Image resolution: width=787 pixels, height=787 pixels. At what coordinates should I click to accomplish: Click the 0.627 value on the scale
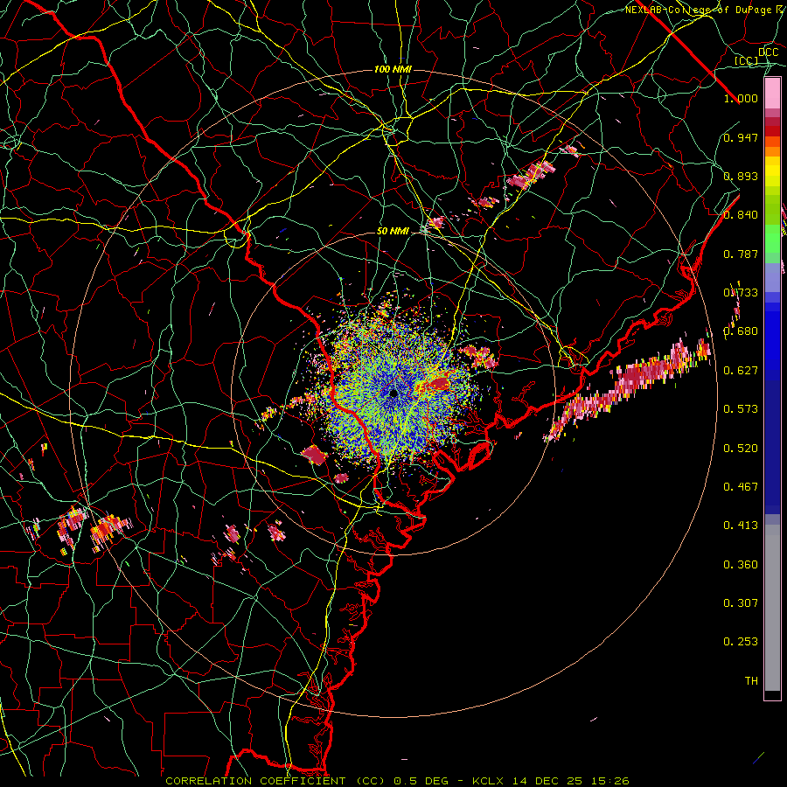(741, 371)
